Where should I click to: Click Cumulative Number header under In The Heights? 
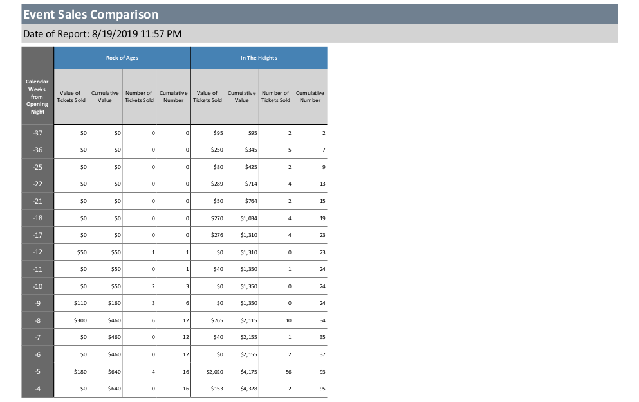click(310, 96)
